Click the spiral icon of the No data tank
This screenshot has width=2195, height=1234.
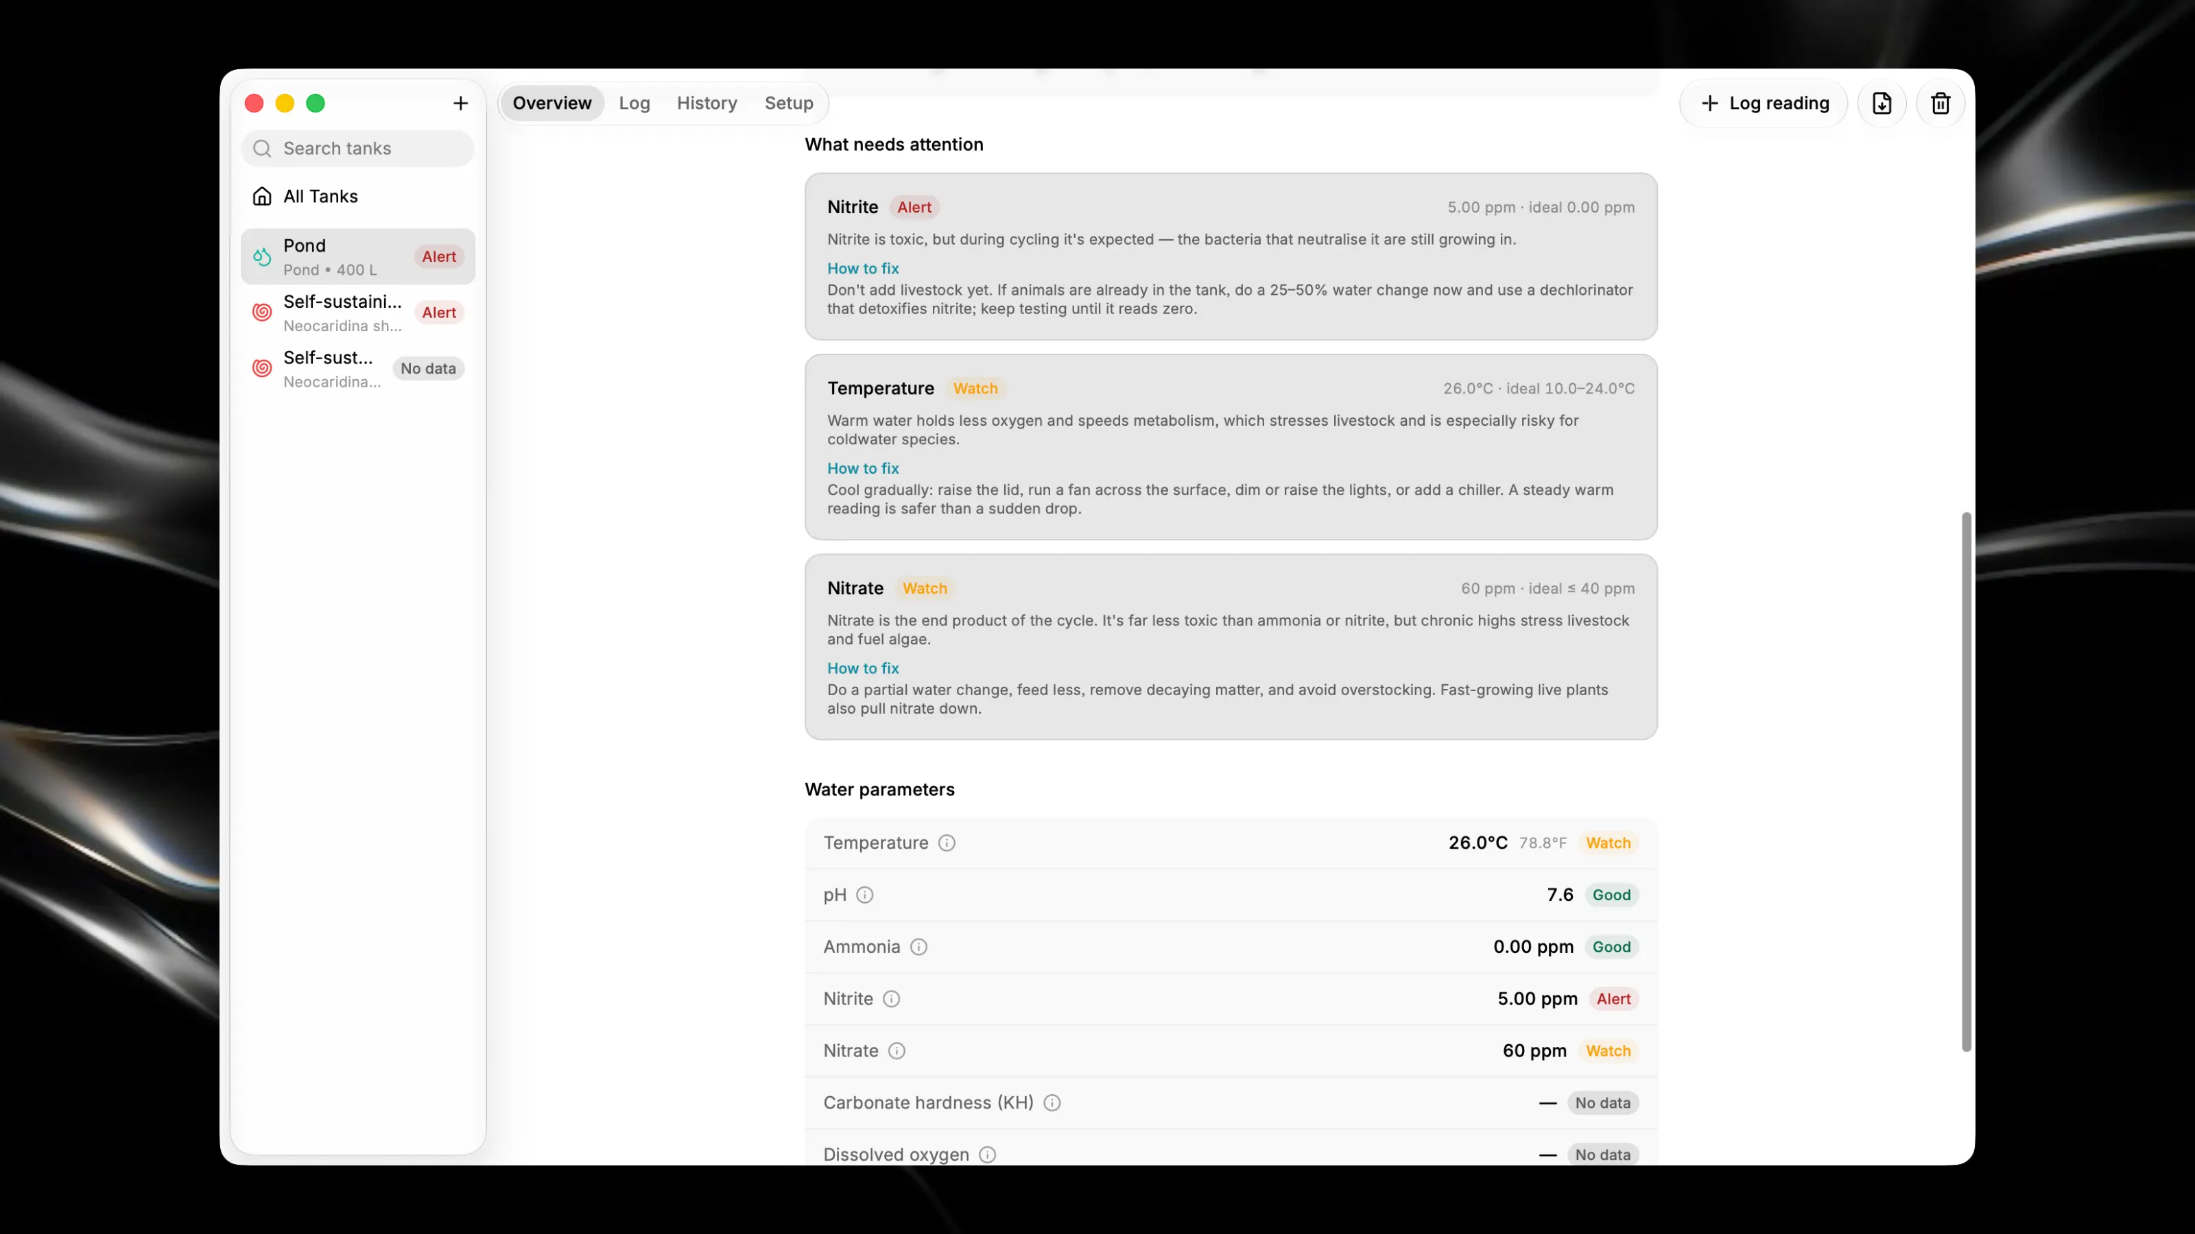[x=263, y=369]
